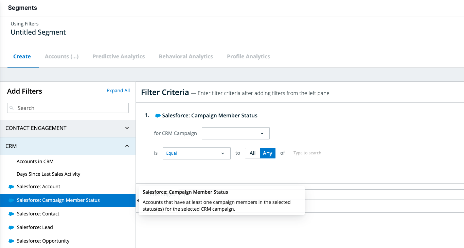The image size is (464, 248).
Task: Click the Salesforce cloud icon beside Lead
Action: [11, 228]
